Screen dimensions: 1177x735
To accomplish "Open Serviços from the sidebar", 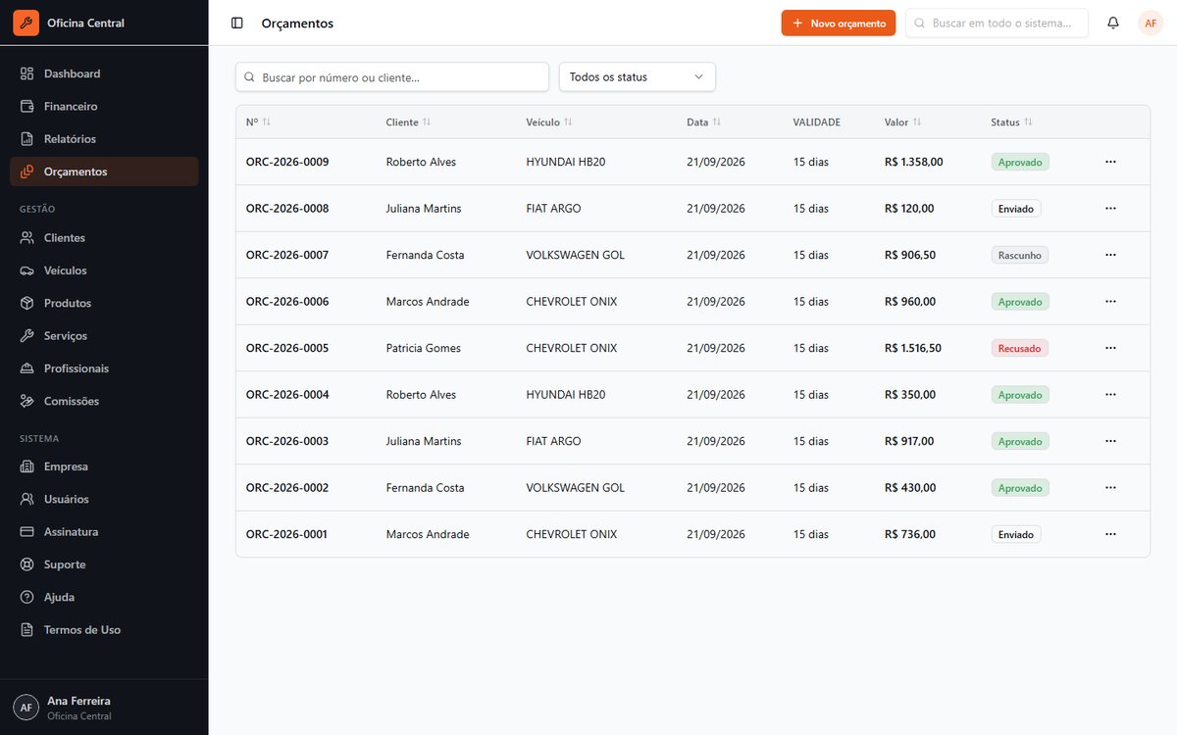I will coord(104,336).
